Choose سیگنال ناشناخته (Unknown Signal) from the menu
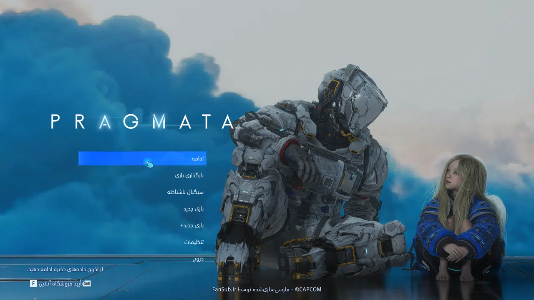The width and height of the screenshot is (534, 300). coord(185,192)
